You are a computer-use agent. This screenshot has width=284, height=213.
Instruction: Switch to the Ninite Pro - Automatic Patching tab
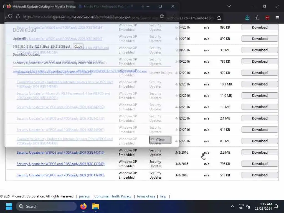106,6
